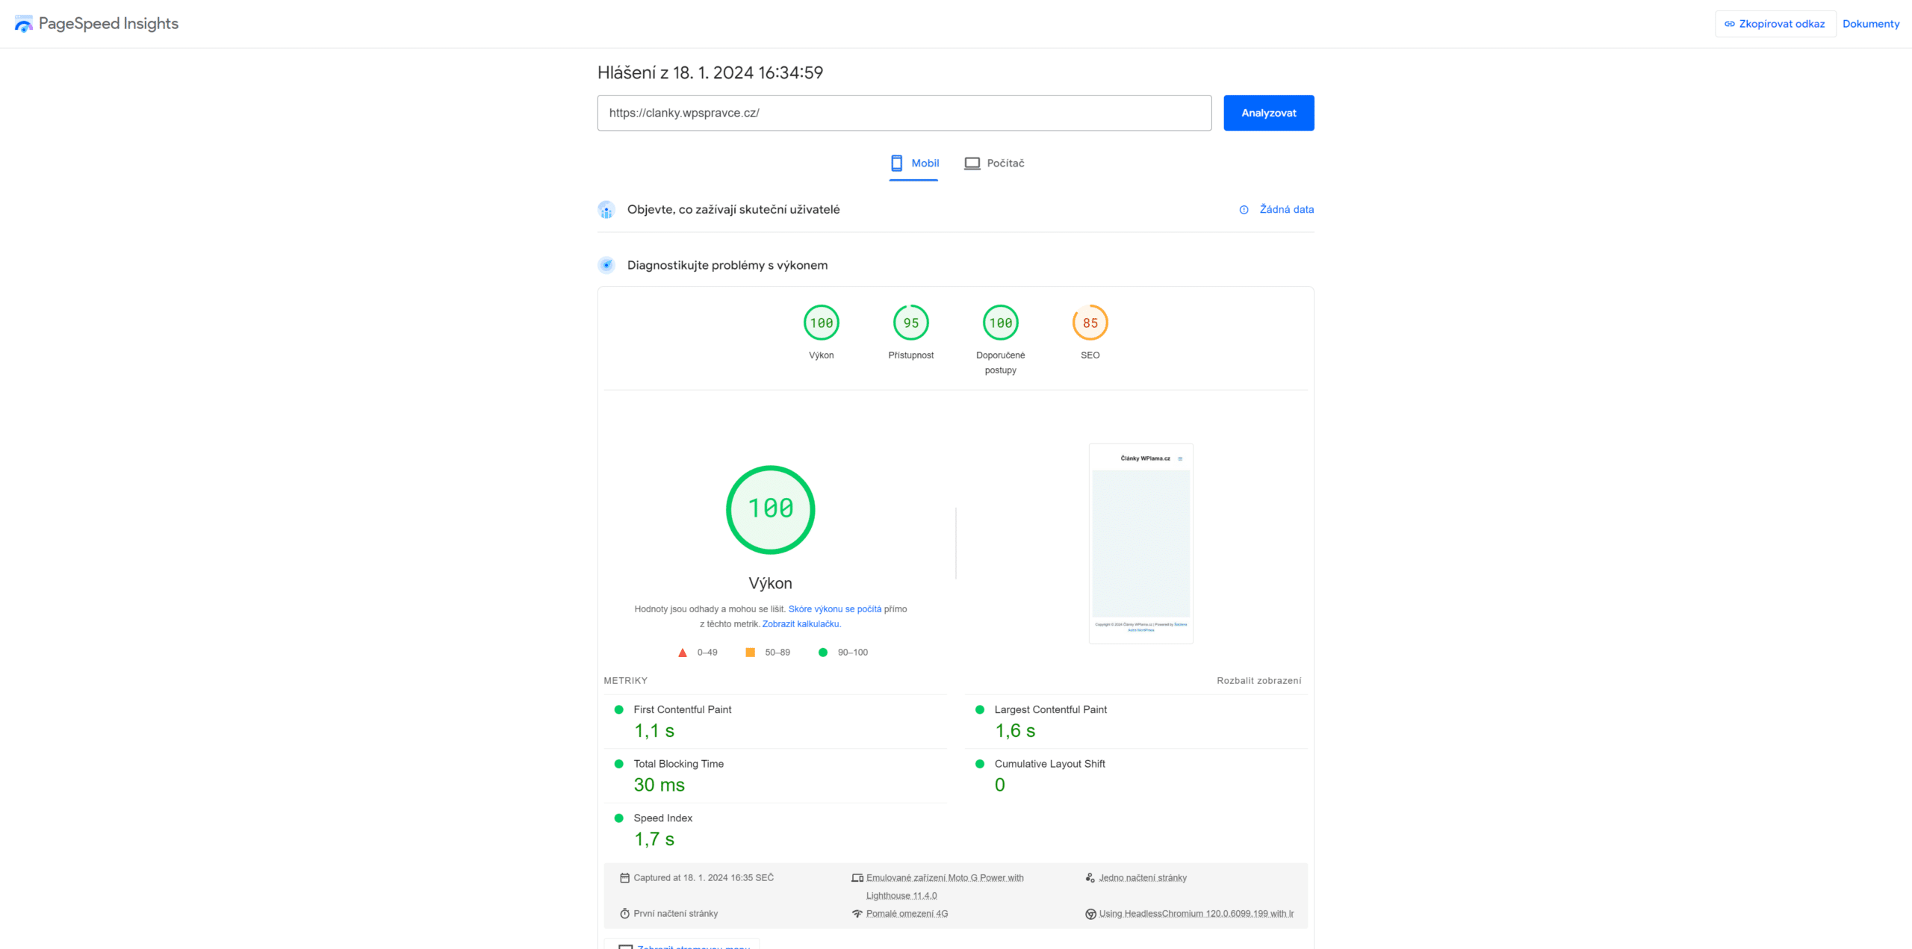Click the stopwatch icon beside První načtení stránky
Image resolution: width=1912 pixels, height=949 pixels.
pos(624,913)
